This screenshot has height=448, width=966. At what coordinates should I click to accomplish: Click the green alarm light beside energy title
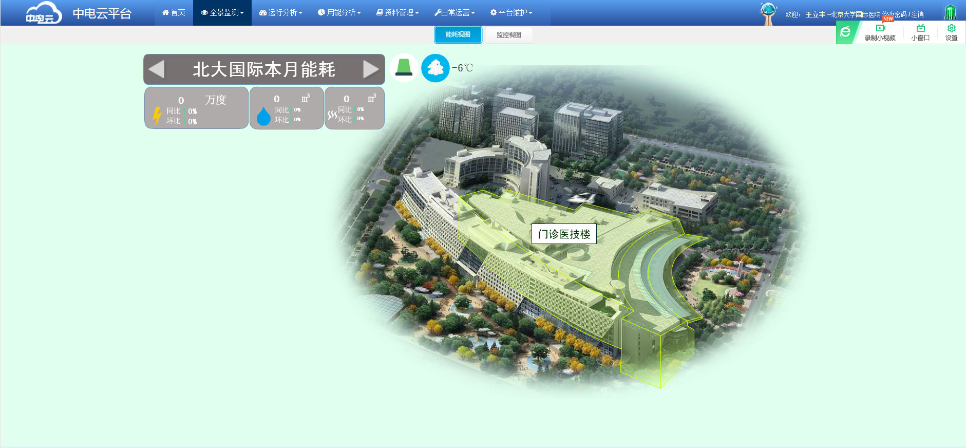coord(404,68)
